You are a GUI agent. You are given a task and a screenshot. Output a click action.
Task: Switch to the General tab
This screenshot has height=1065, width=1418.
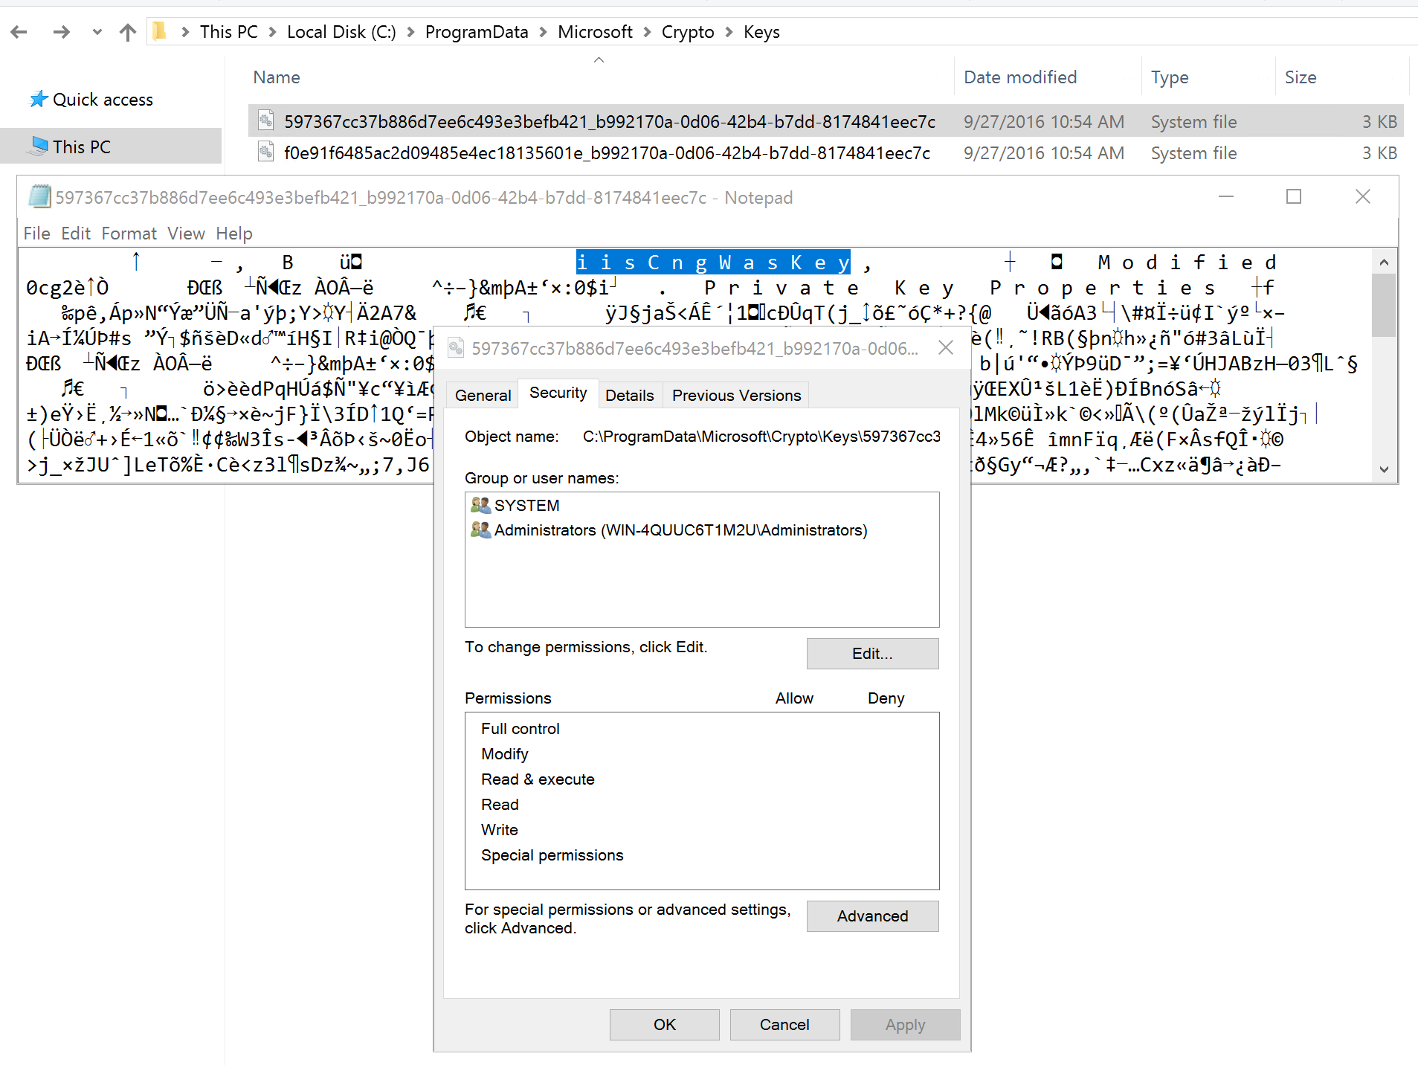point(483,396)
